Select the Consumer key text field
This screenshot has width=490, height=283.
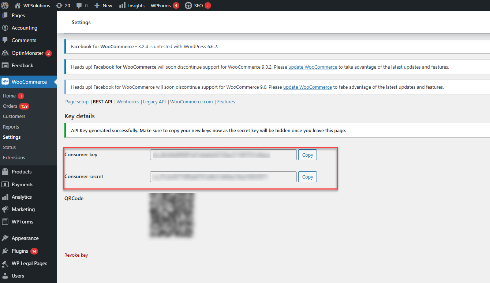[223, 155]
